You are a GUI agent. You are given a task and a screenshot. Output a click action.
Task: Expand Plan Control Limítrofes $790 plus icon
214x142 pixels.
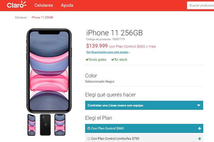point(199,139)
